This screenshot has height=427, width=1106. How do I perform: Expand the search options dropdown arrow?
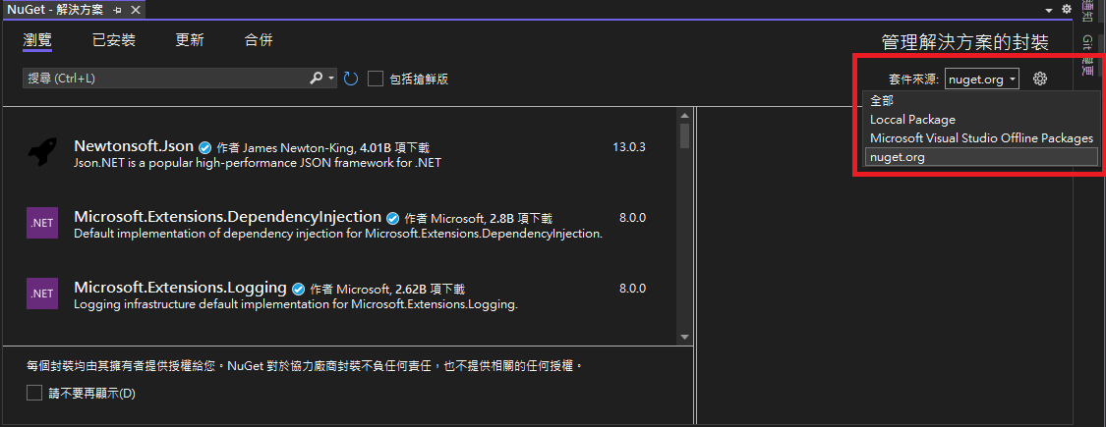point(332,79)
